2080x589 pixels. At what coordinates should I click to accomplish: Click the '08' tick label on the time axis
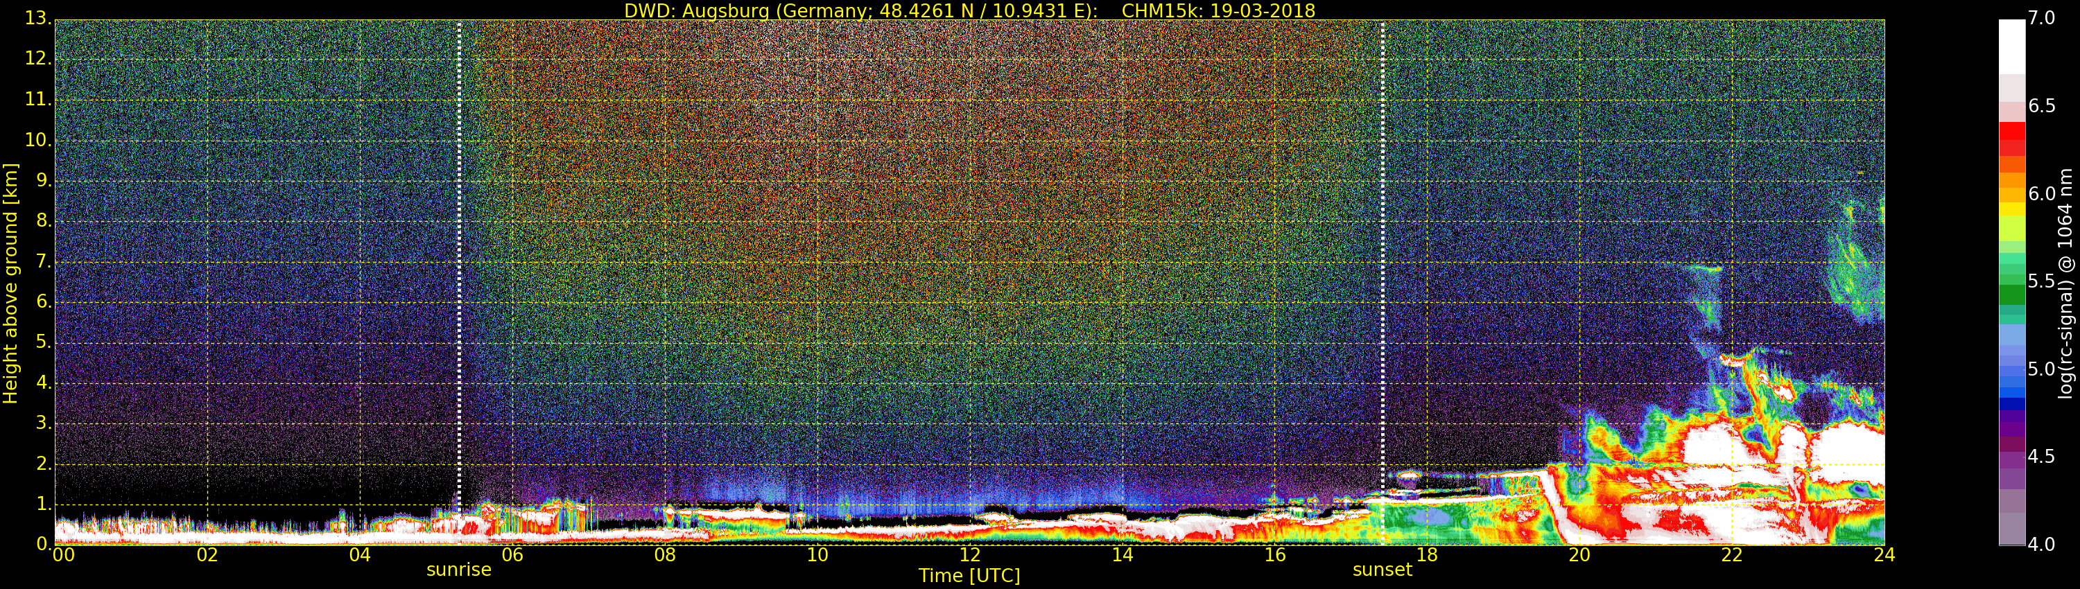coord(664,555)
